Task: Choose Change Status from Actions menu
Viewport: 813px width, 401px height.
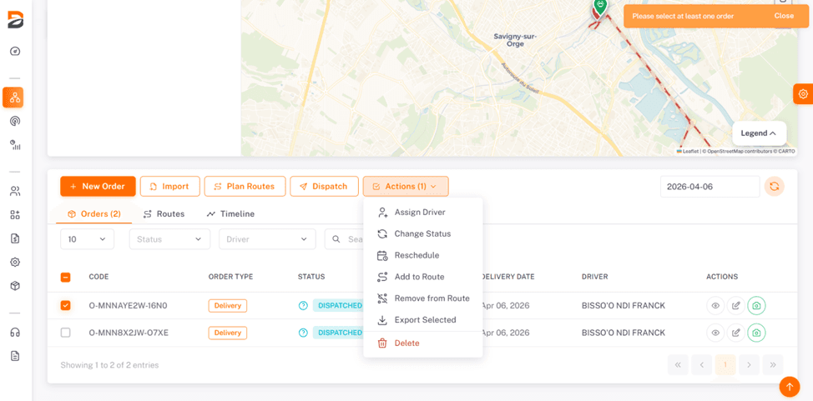Action: tap(422, 233)
